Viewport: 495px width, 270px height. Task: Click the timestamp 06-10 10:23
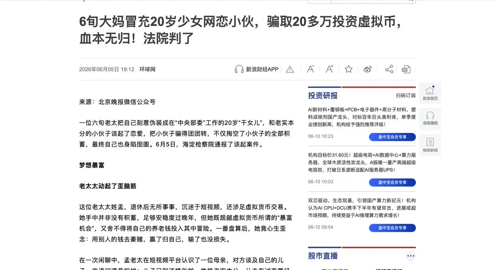(x=321, y=136)
